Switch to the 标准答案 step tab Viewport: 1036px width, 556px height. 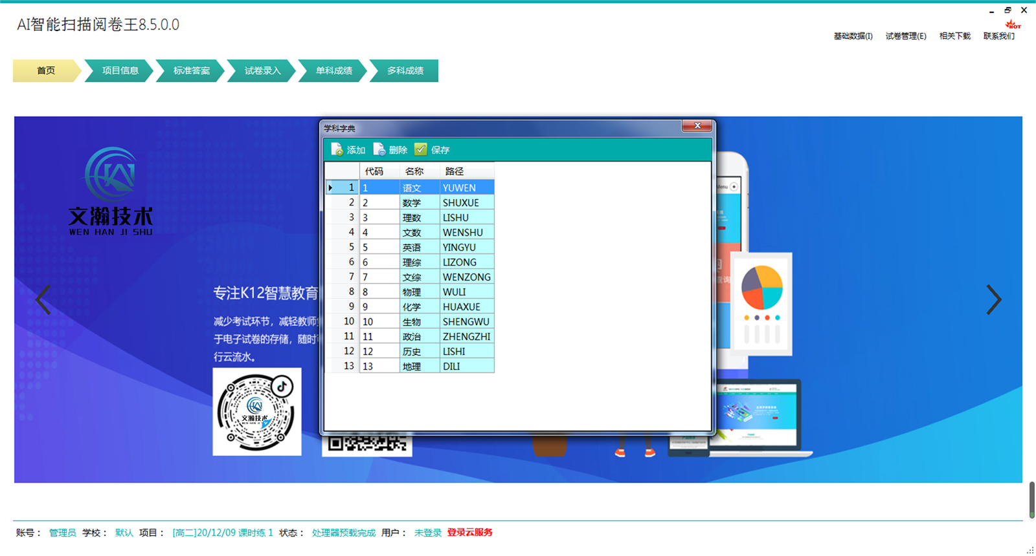191,70
